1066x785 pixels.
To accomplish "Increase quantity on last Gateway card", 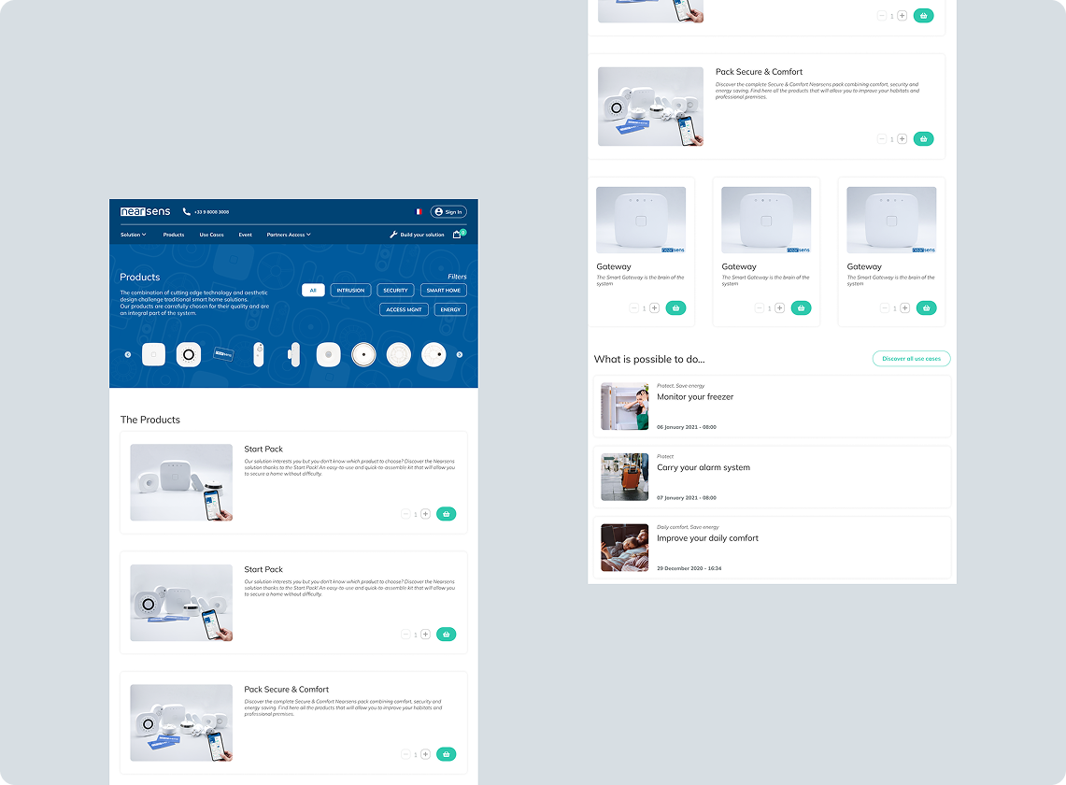I will 905,308.
